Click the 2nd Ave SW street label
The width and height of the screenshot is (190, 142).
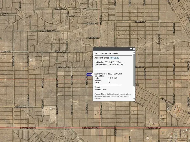pyautogui.click(x=61, y=9)
